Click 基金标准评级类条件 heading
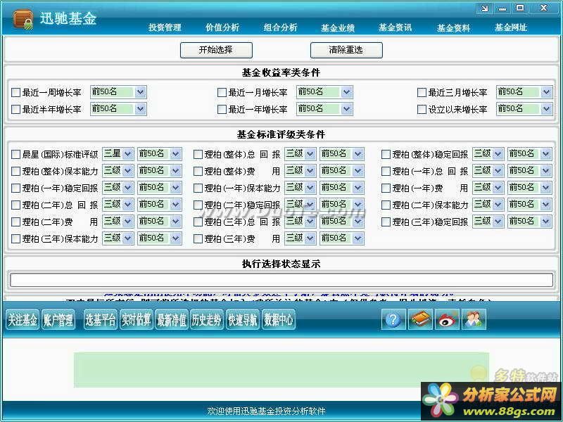This screenshot has width=563, height=422. [281, 134]
